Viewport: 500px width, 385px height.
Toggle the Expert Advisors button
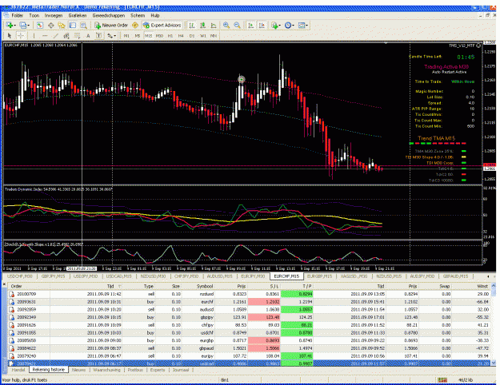(x=162, y=25)
